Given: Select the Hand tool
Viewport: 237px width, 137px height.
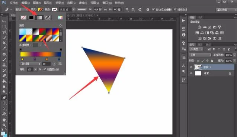Looking at the screenshot, I should tap(4, 120).
